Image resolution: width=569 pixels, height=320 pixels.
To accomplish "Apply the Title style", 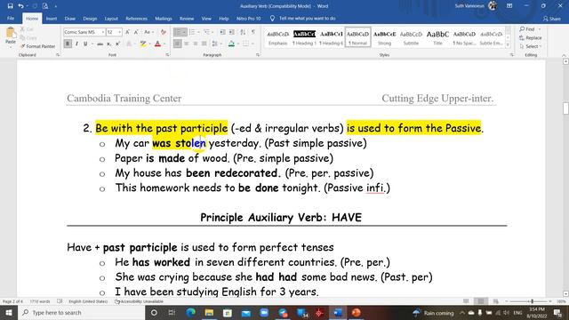I will [437, 37].
